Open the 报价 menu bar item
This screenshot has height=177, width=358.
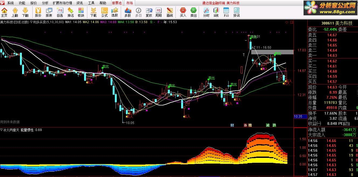34,3
